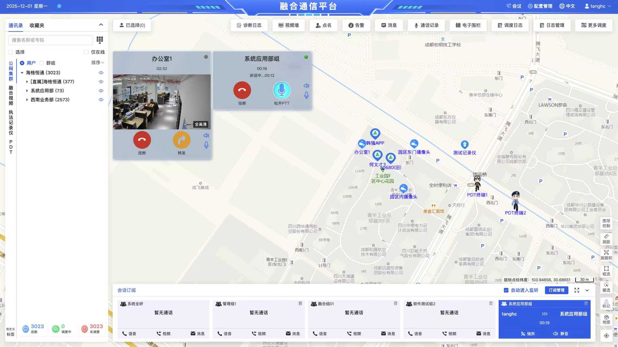Image resolution: width=618 pixels, height=347 pixels.
Task: Open the 图层控制 layer control tool
Action: tap(606, 223)
